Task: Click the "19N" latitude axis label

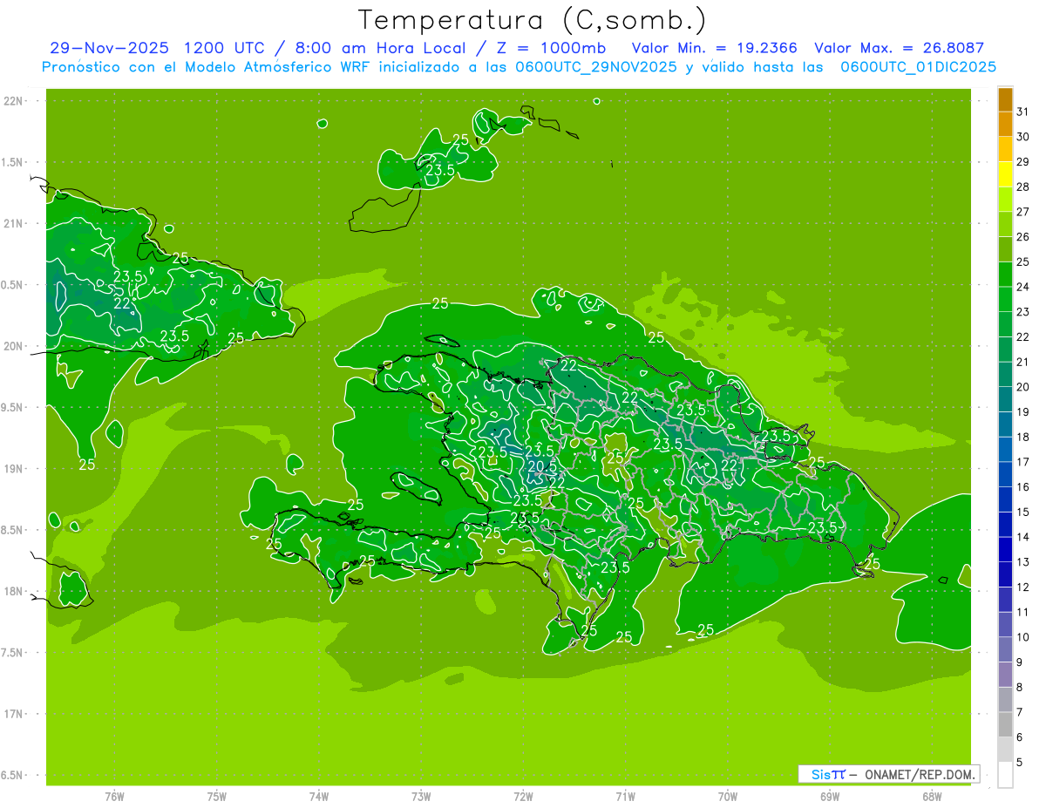Action: (12, 469)
